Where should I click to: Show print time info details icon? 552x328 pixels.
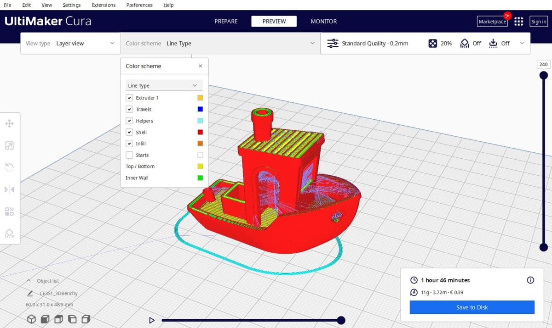[x=530, y=280]
